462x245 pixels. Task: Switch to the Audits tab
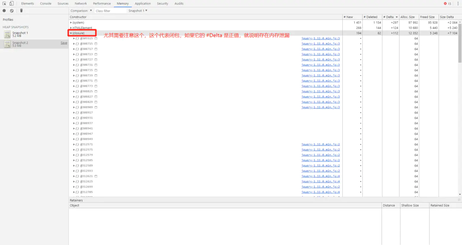pyautogui.click(x=179, y=4)
